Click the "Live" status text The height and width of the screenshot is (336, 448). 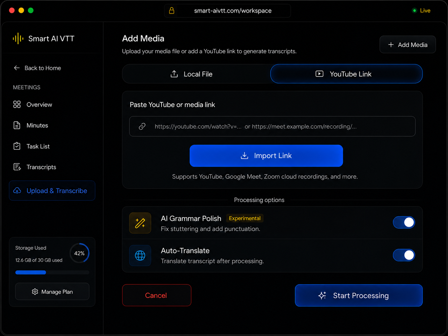coord(425,11)
